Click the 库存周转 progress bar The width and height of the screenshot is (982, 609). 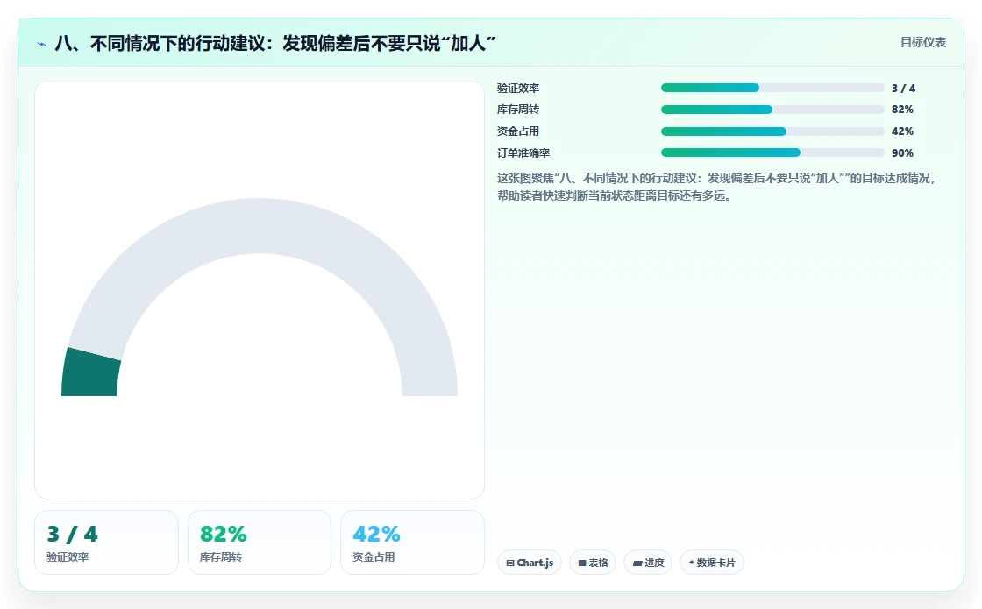(x=772, y=110)
